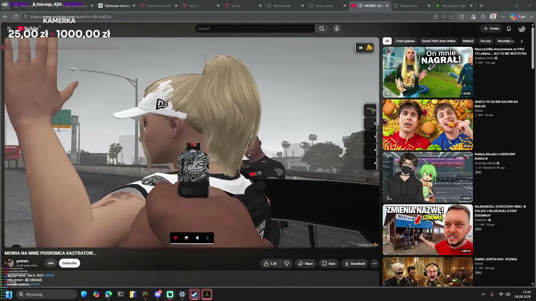Click the Wyszukaj taskbar search box
This screenshot has height=301, width=536.
(47, 294)
